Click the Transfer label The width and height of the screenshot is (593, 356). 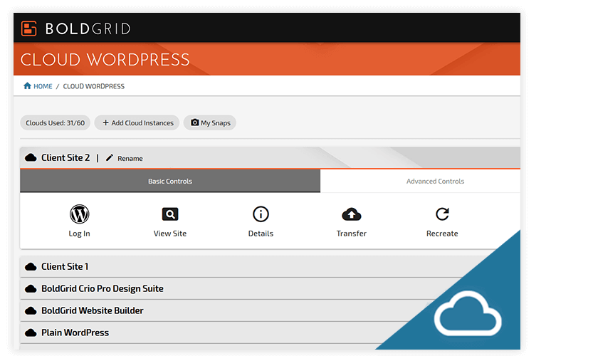click(352, 234)
